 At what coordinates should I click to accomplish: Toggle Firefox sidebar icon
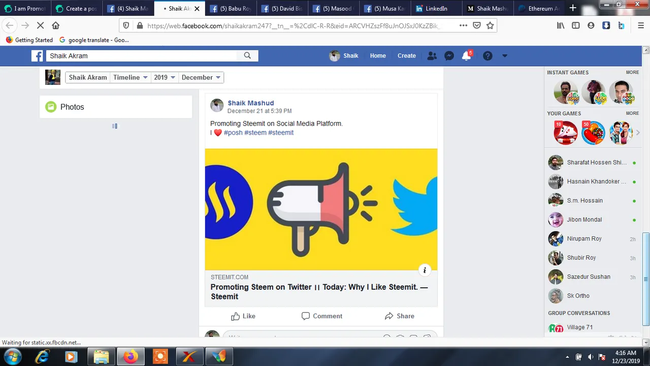pos(576,25)
